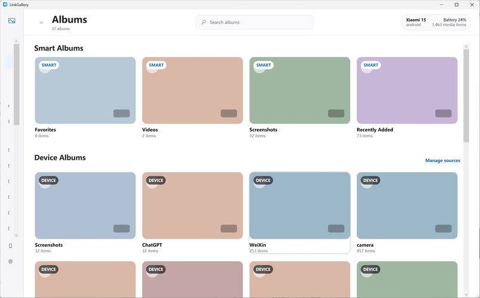480x298 pixels.
Task: Open the phone device icon in sidebar
Action: click(10, 246)
